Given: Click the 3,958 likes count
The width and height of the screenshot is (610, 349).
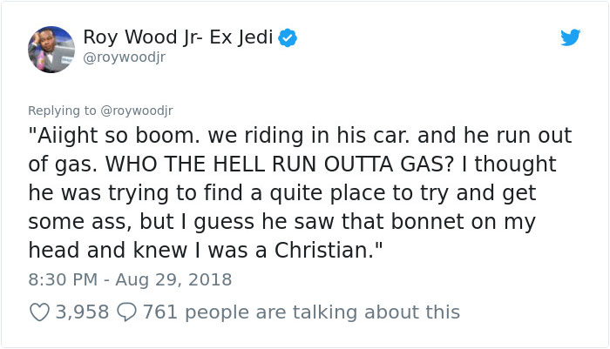Looking at the screenshot, I should (x=82, y=311).
